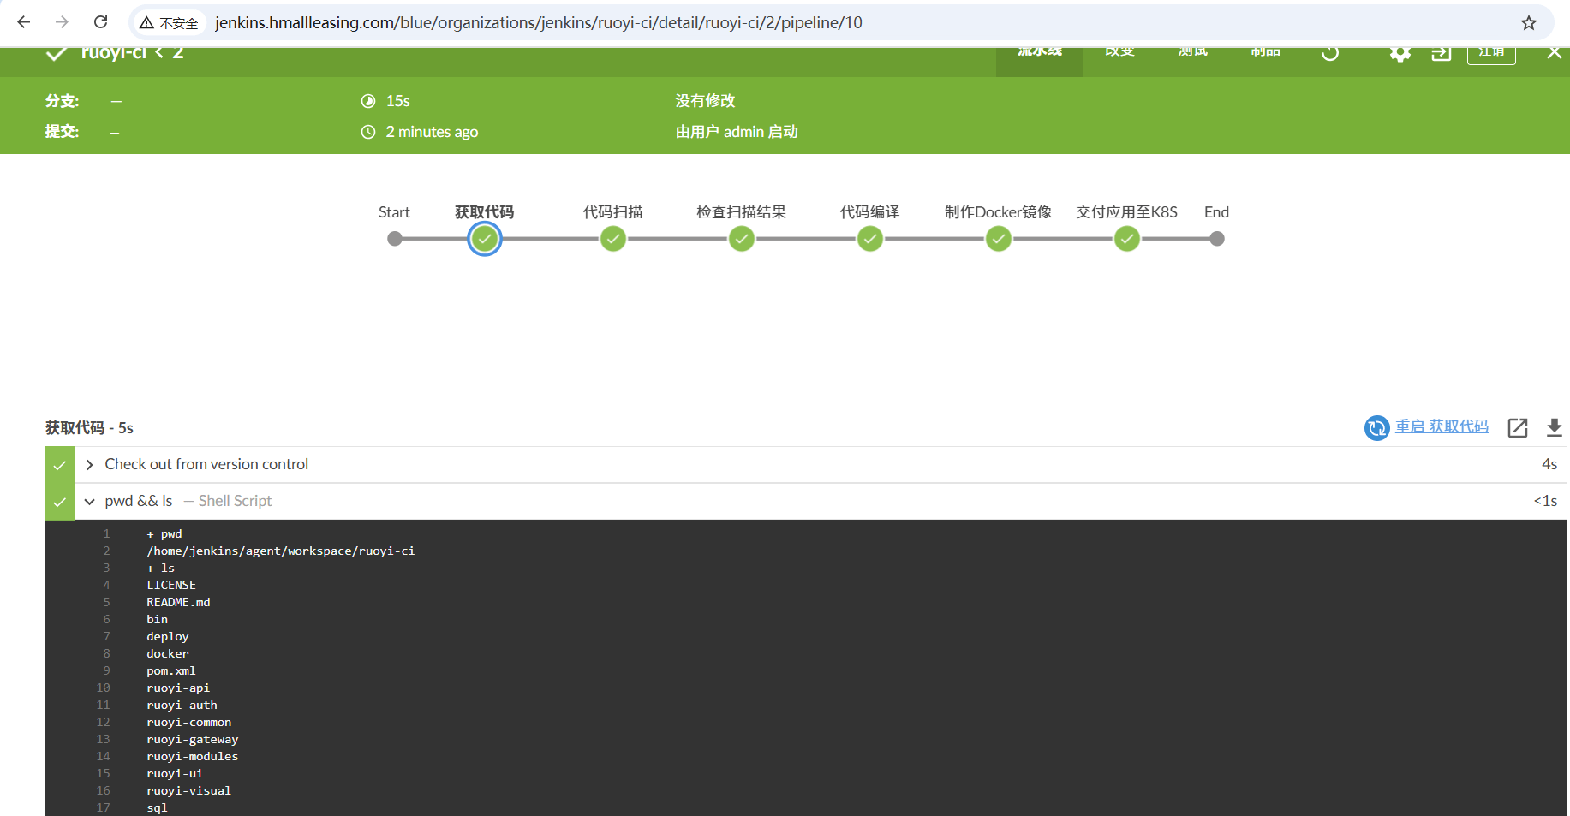The image size is (1570, 816).
Task: Open stage log in new window icon
Action: pyautogui.click(x=1517, y=427)
